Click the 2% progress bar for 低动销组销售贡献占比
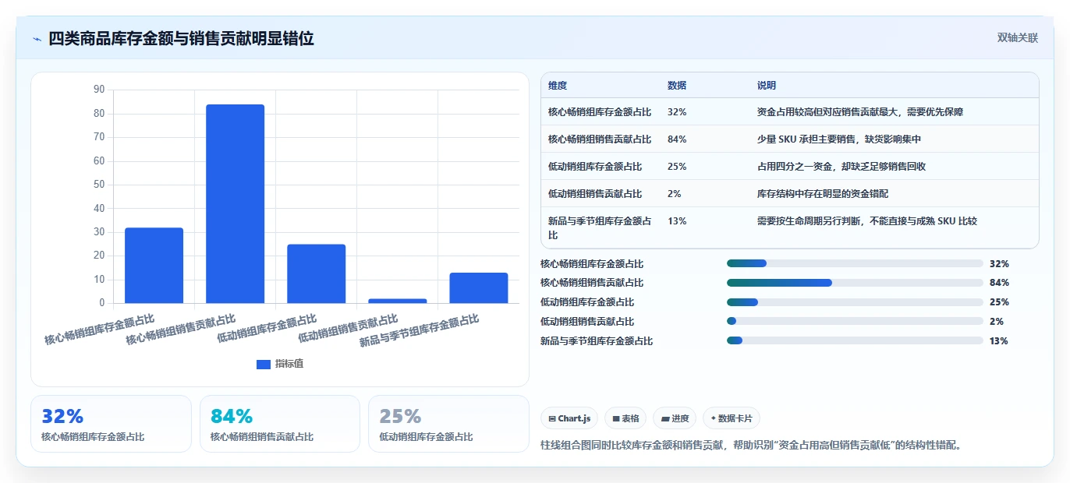Viewport: 1070px width, 483px height. coord(855,321)
